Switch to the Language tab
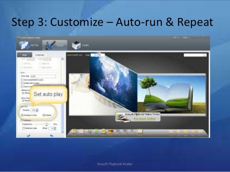This screenshot has height=172, width=230. [40, 55]
